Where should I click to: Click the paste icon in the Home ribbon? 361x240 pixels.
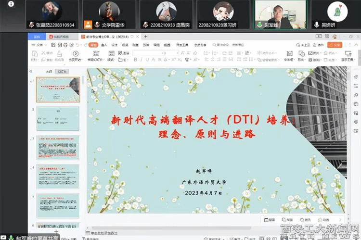click(x=34, y=54)
